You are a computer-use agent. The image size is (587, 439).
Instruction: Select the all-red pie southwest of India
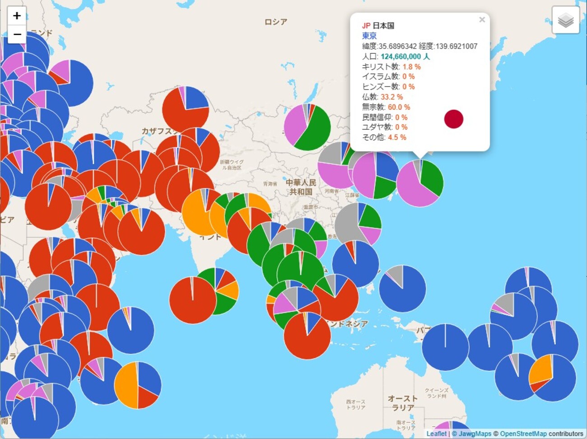[193, 300]
